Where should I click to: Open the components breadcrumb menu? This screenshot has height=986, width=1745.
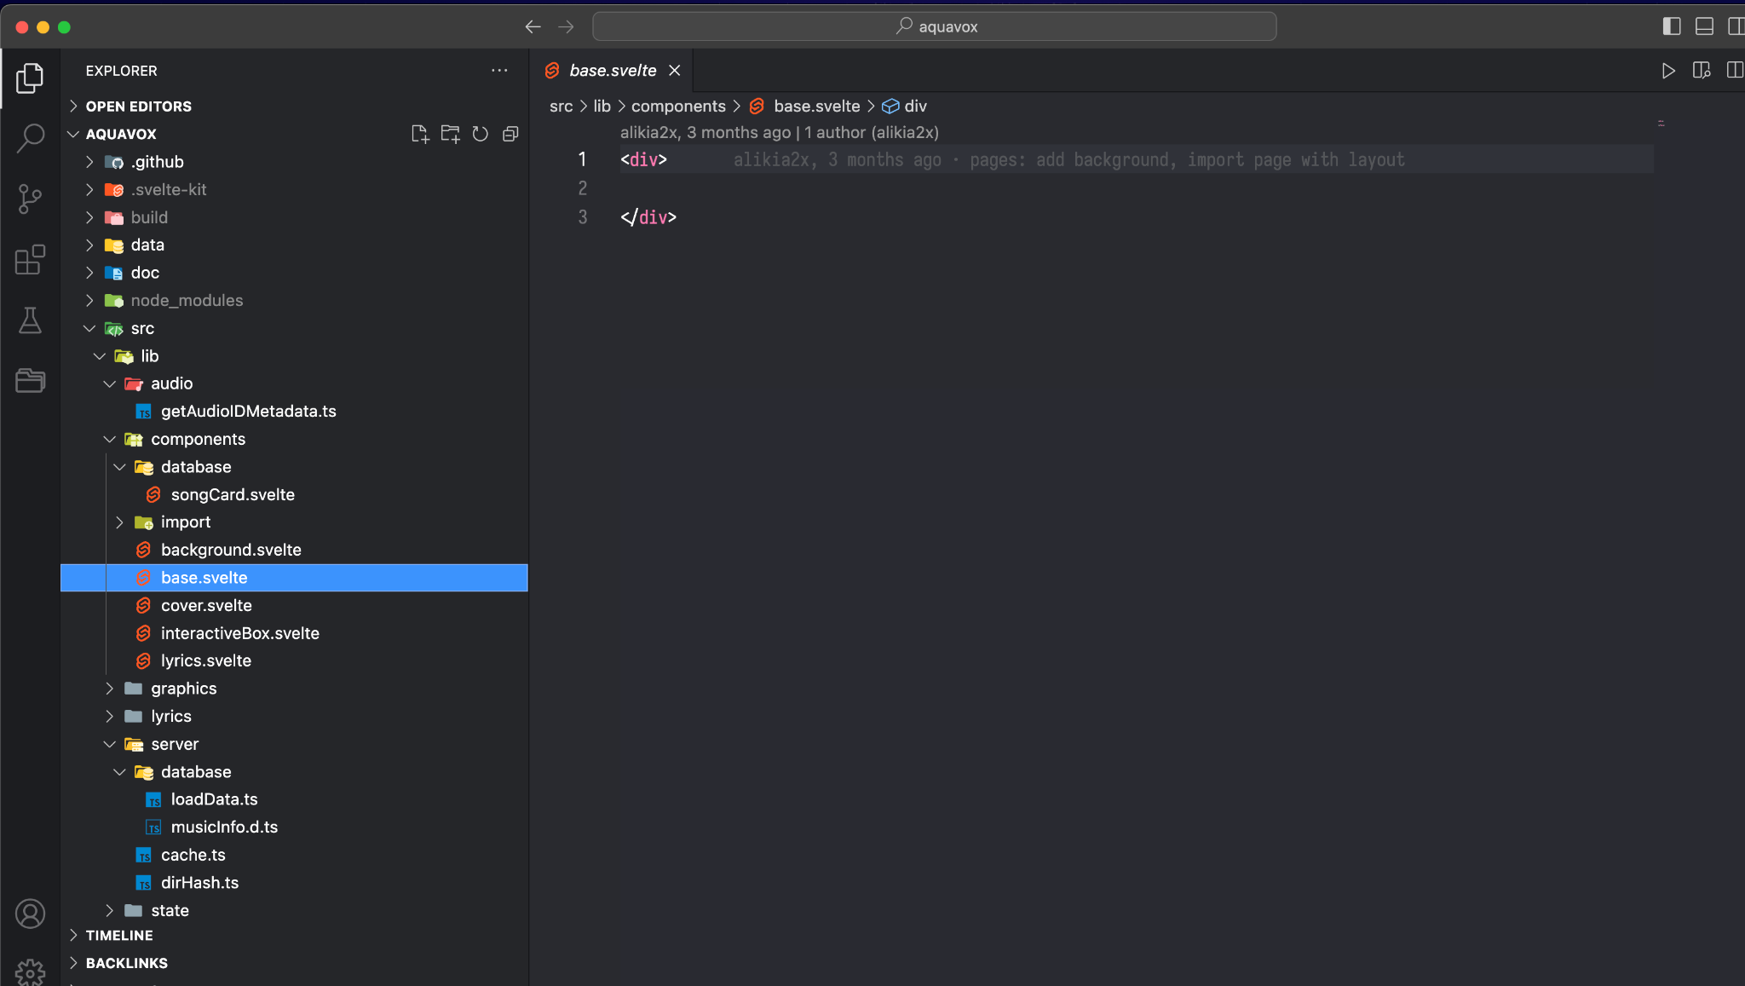677,106
